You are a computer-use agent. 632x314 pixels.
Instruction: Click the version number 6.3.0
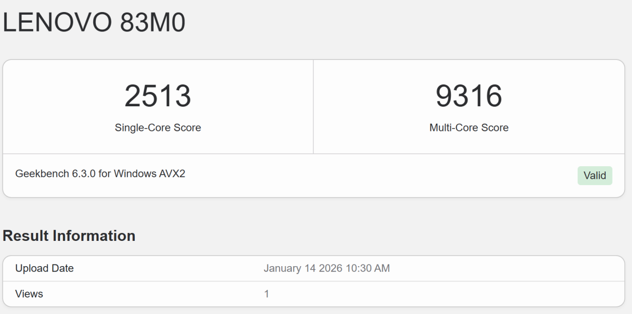click(83, 174)
